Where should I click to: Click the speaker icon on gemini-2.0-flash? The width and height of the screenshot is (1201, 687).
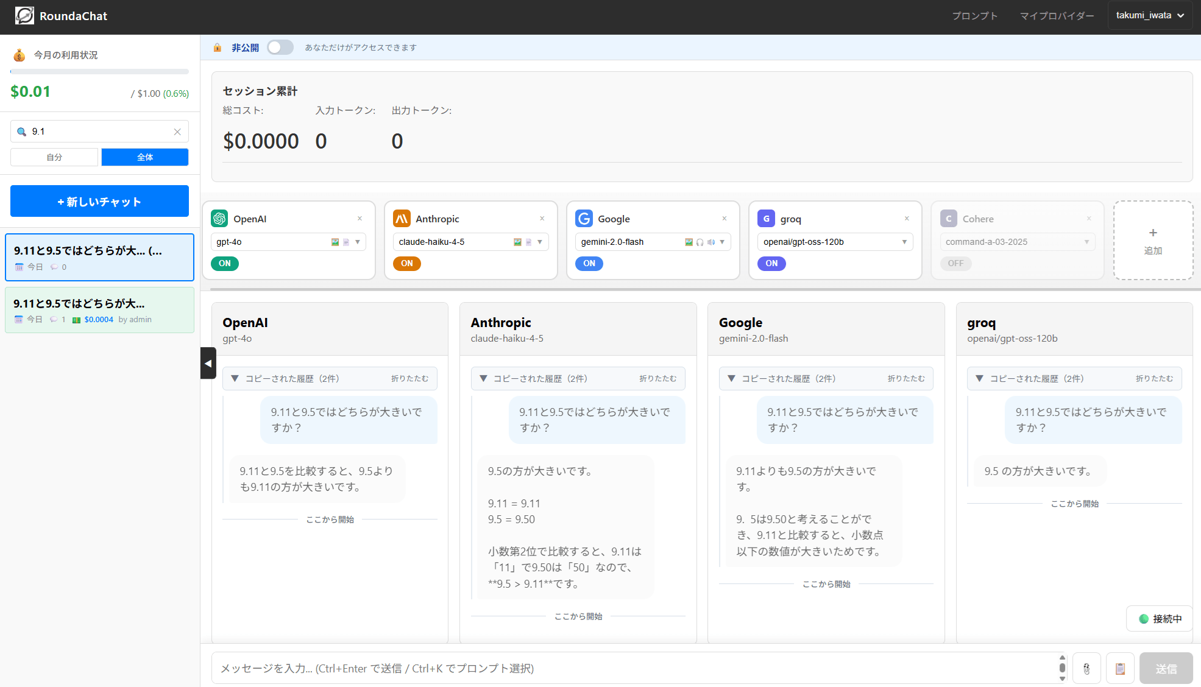point(710,242)
